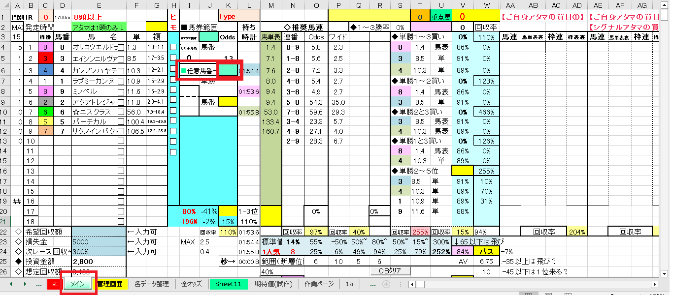
Task: Select the 各データ整理 sheet tab
Action: click(x=152, y=284)
